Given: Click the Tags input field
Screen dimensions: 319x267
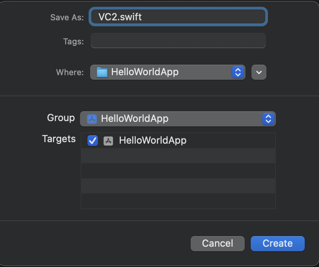Looking at the screenshot, I should click(x=178, y=41).
